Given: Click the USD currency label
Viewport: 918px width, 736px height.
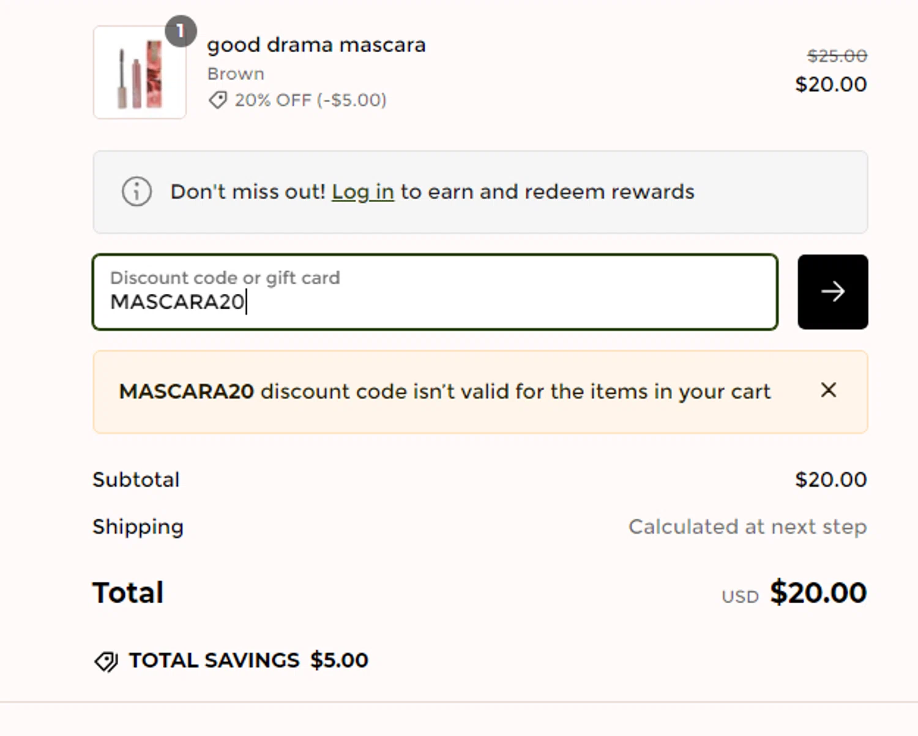Looking at the screenshot, I should [x=740, y=596].
